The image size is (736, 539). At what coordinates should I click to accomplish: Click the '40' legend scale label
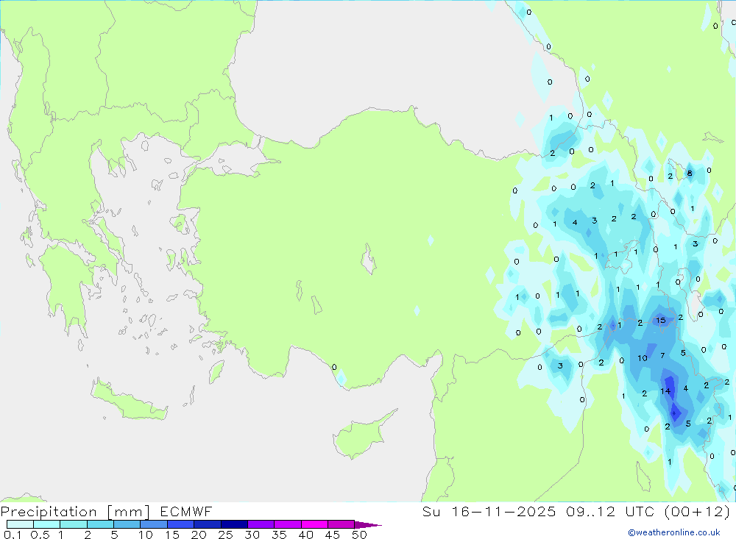[x=305, y=535]
